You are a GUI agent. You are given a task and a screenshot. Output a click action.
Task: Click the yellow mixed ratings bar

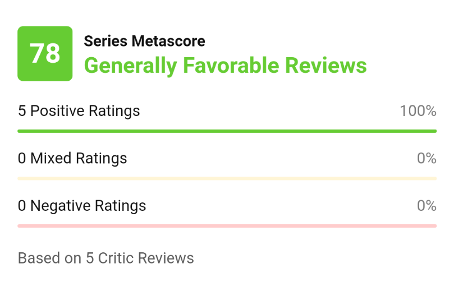point(227,179)
